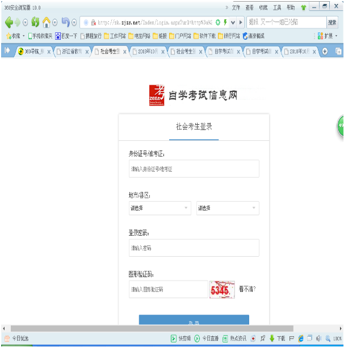Click the 搜索 search button
This screenshot has height=347, width=344.
(333, 23)
